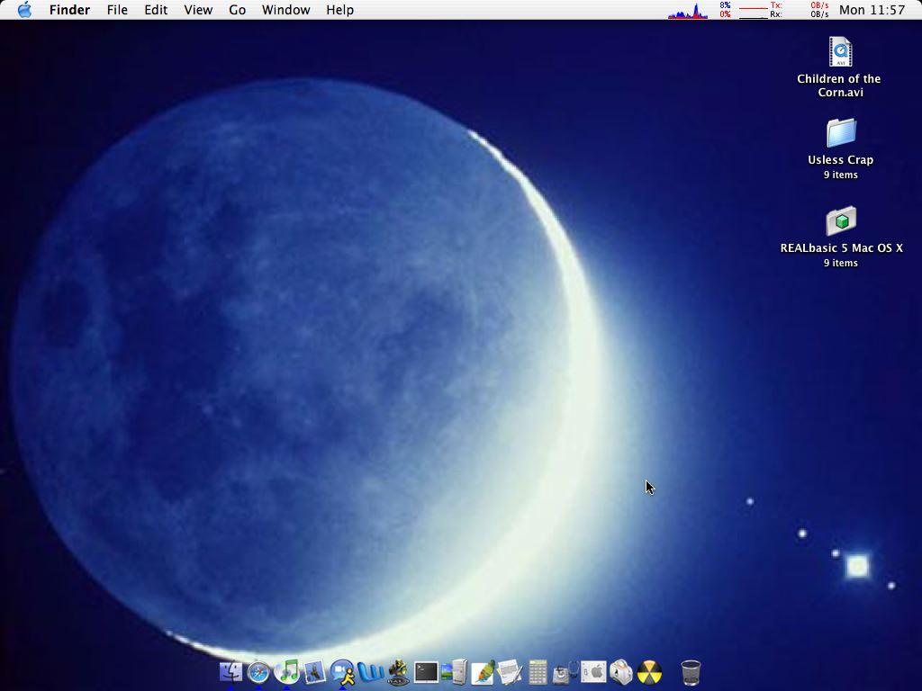Viewport: 922px width, 691px height.
Task: Launch Microsoft Word from the Dock
Action: pyautogui.click(x=370, y=671)
